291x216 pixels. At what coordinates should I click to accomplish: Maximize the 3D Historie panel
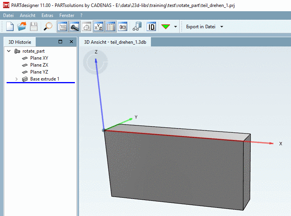click(x=60, y=42)
